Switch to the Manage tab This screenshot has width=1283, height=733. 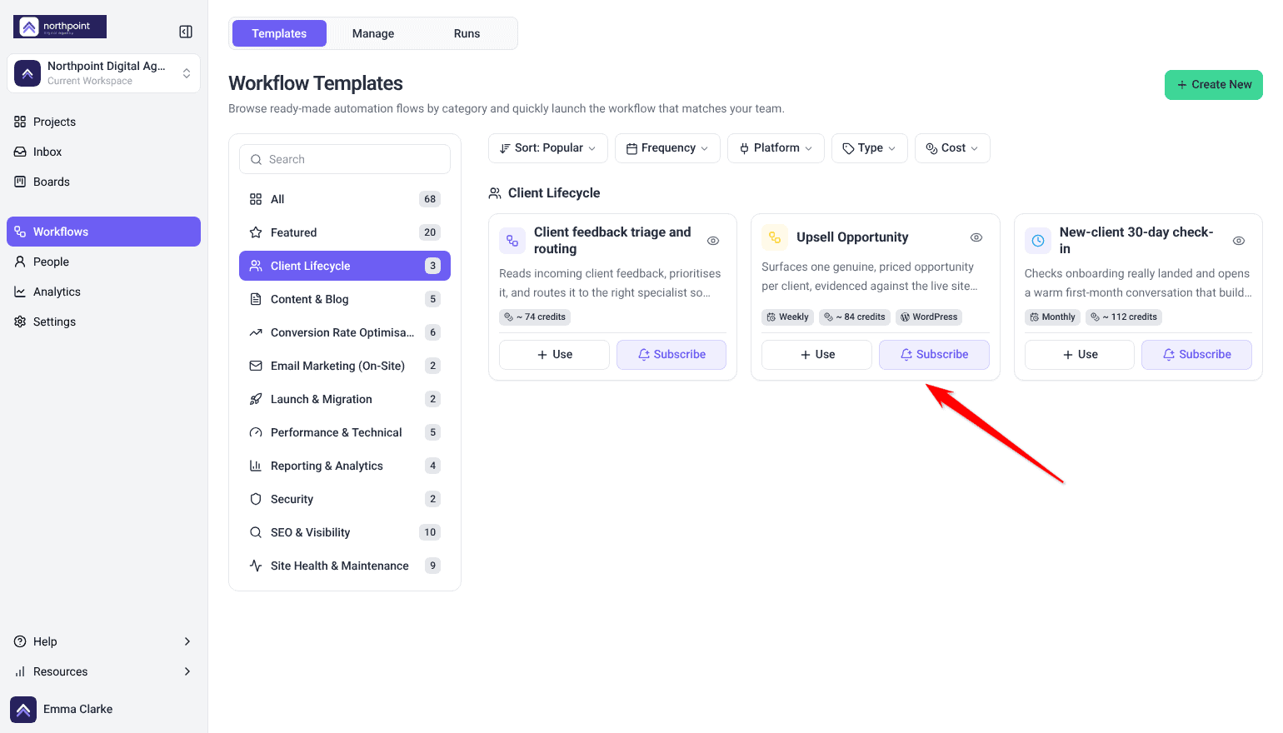373,33
